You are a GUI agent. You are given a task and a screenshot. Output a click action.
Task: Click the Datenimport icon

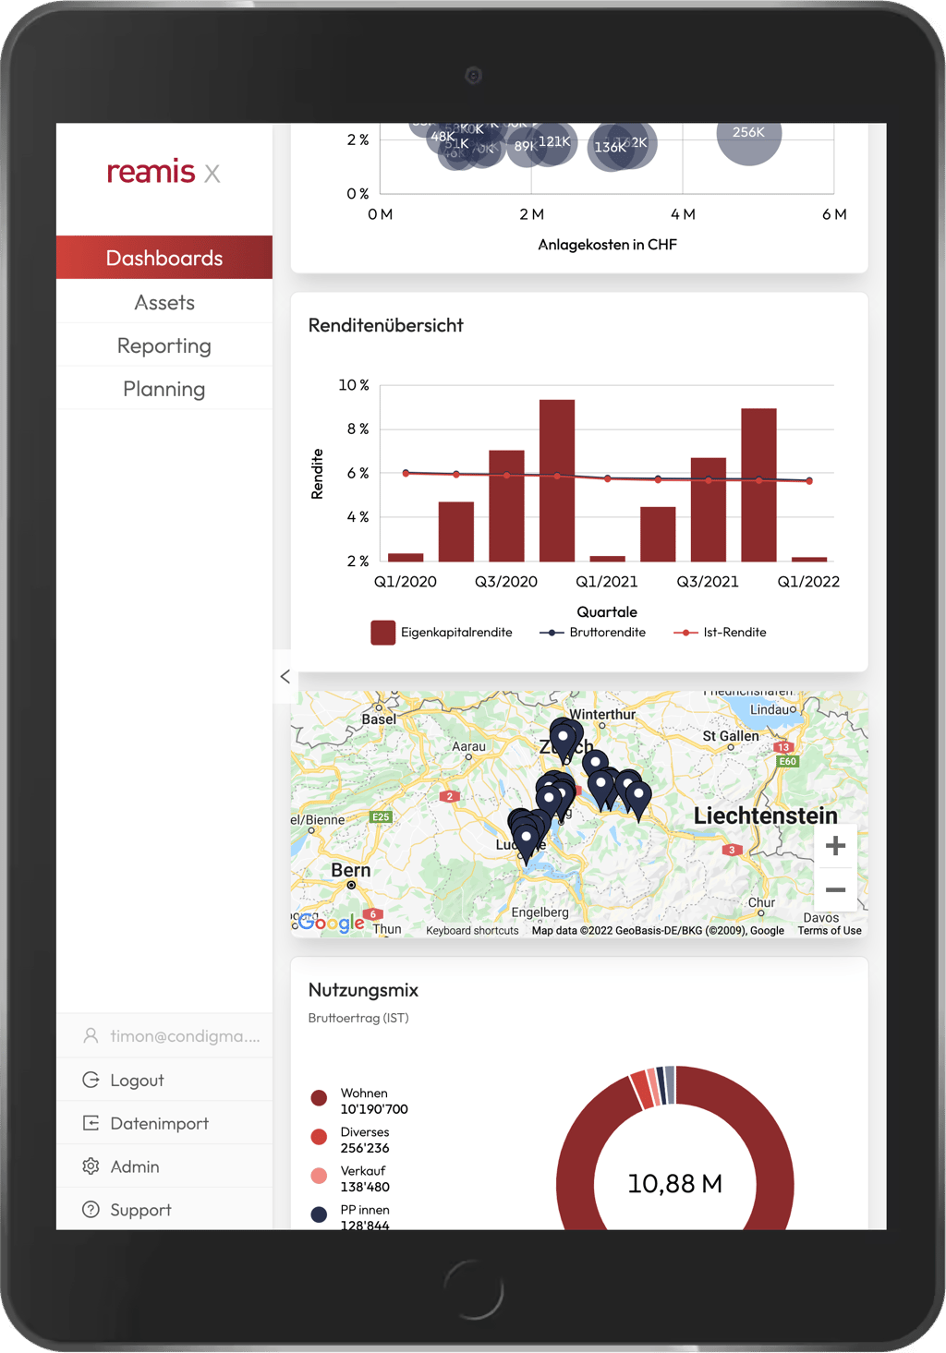(x=91, y=1123)
